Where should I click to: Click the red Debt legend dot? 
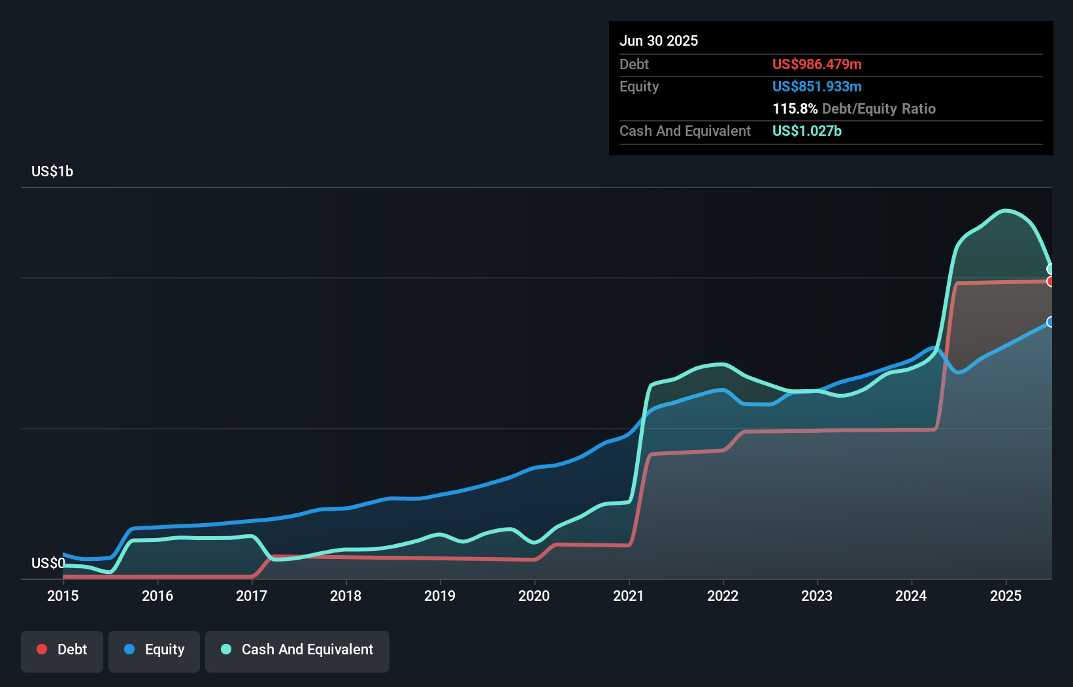pos(42,649)
